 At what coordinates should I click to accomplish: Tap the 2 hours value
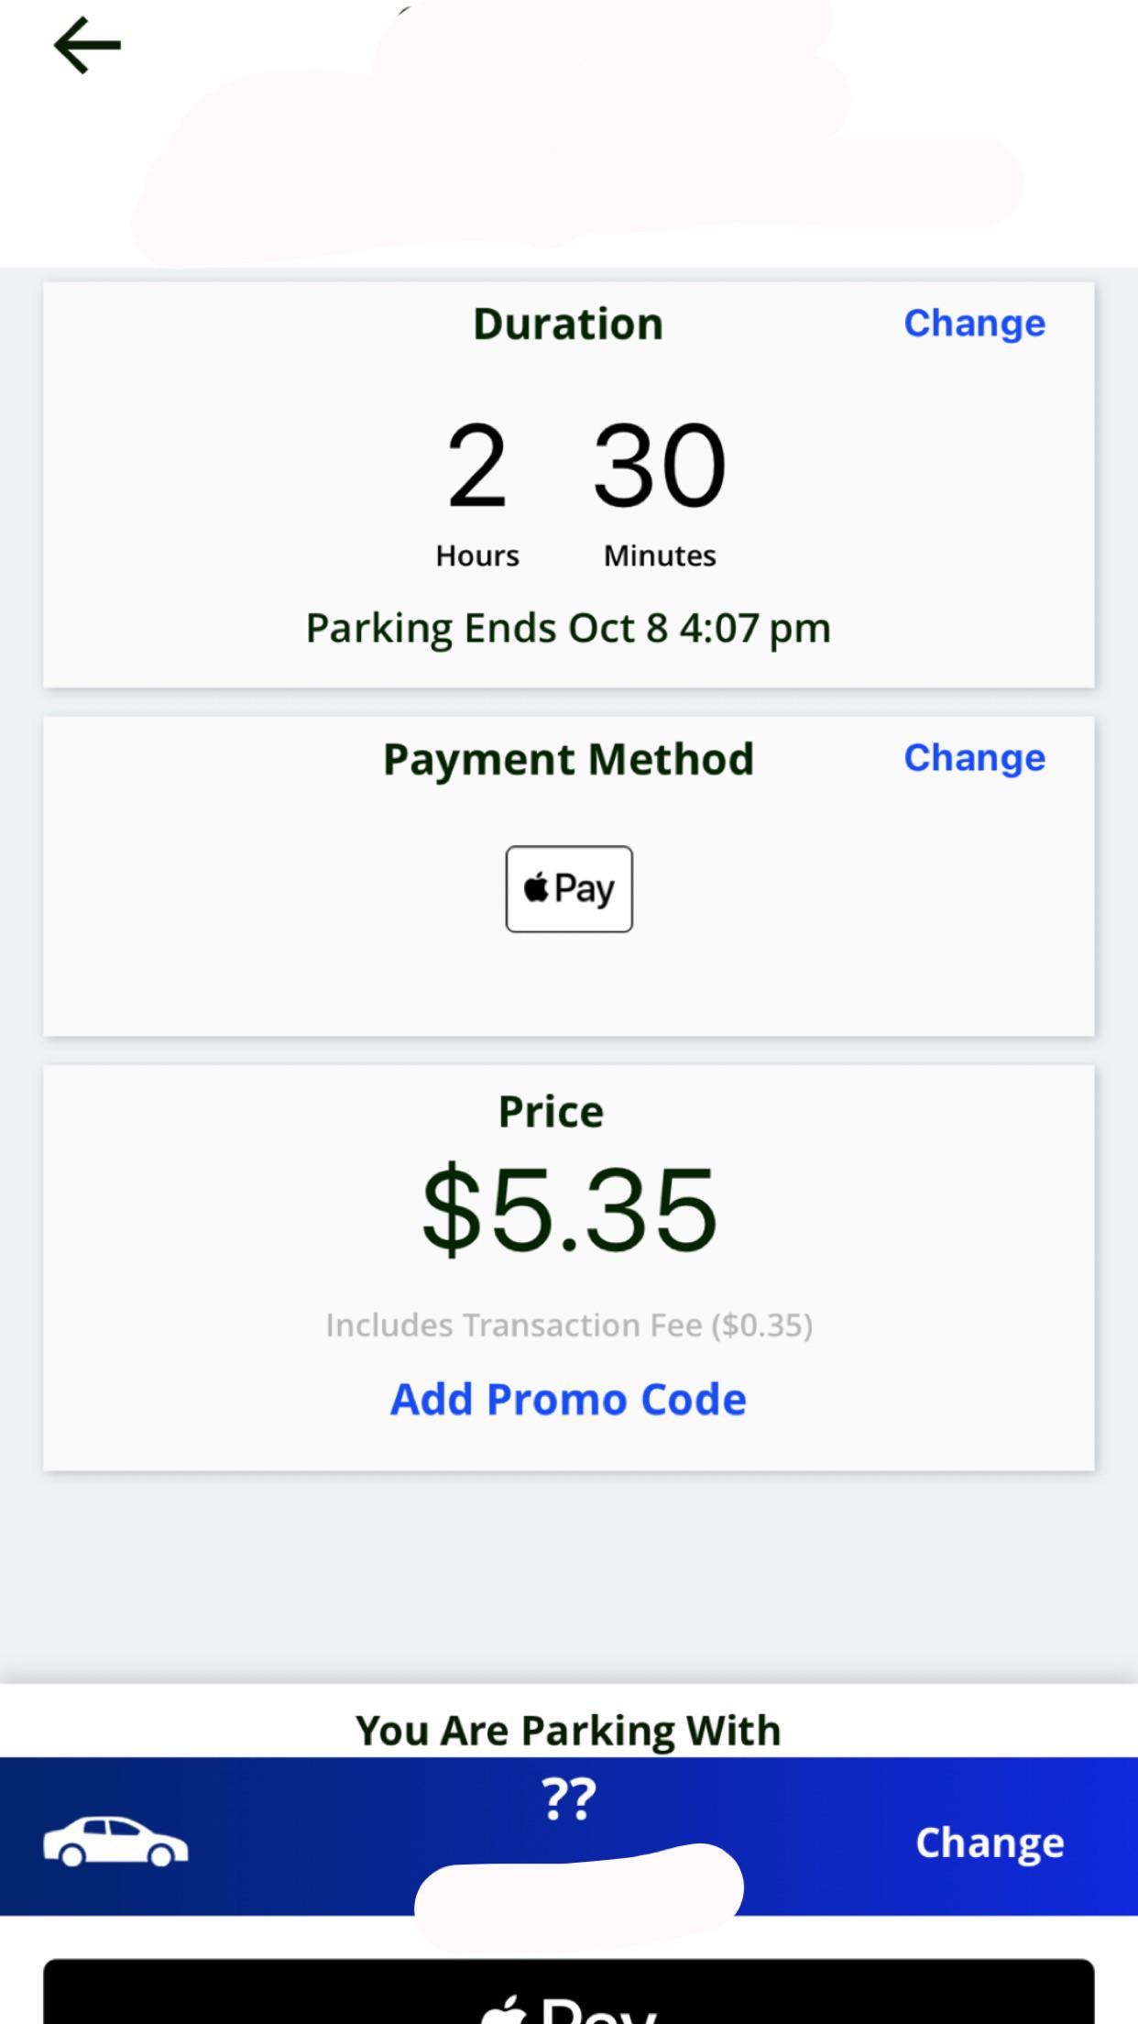(x=476, y=466)
